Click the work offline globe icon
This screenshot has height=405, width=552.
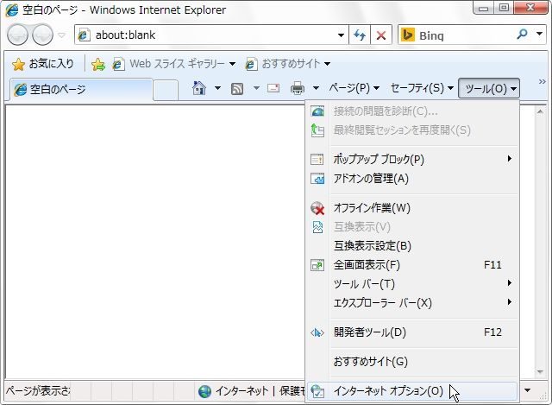[317, 208]
